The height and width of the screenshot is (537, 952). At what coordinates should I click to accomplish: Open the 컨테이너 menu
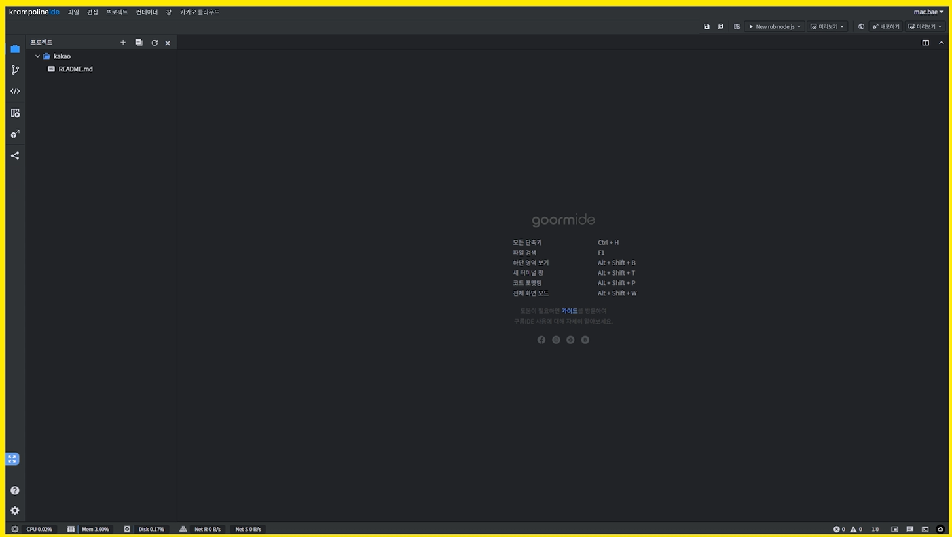click(147, 12)
